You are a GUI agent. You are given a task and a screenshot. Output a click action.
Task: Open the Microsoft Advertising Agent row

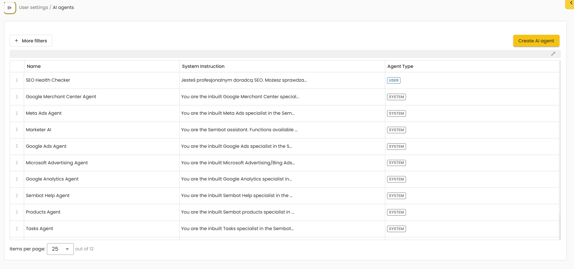[57, 163]
